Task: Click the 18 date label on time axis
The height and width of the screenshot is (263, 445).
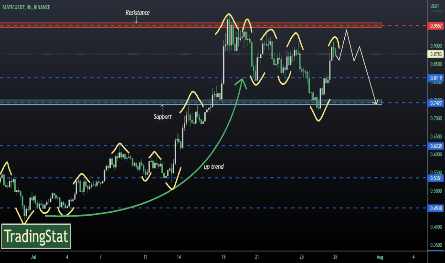Action: coord(223,257)
